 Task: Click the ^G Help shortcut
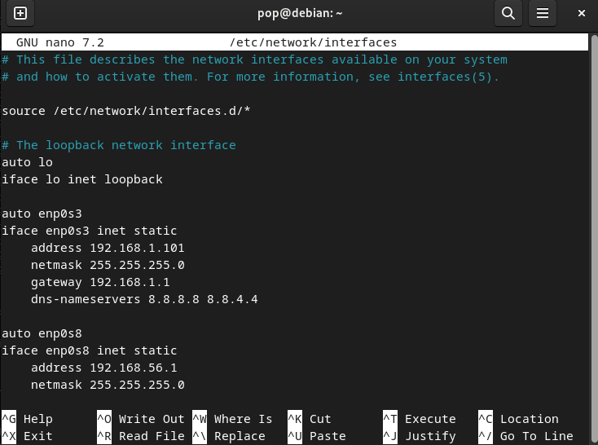click(28, 419)
